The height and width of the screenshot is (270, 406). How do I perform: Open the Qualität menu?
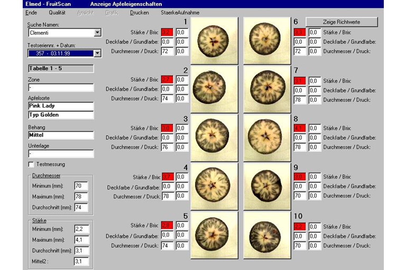(57, 13)
